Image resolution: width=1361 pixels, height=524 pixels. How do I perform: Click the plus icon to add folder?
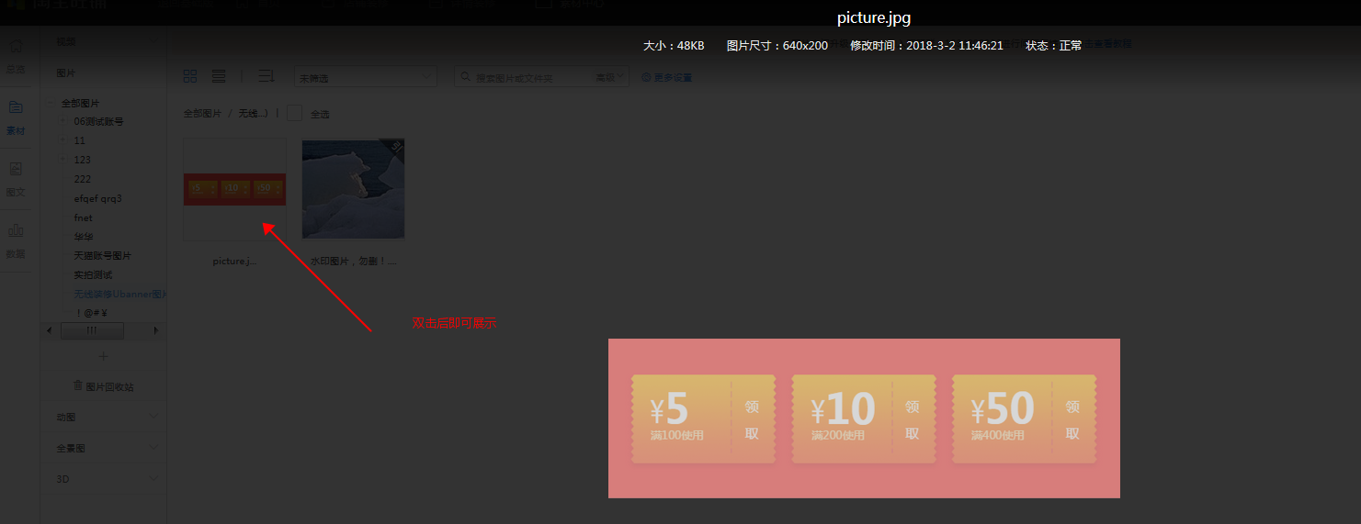coord(103,356)
